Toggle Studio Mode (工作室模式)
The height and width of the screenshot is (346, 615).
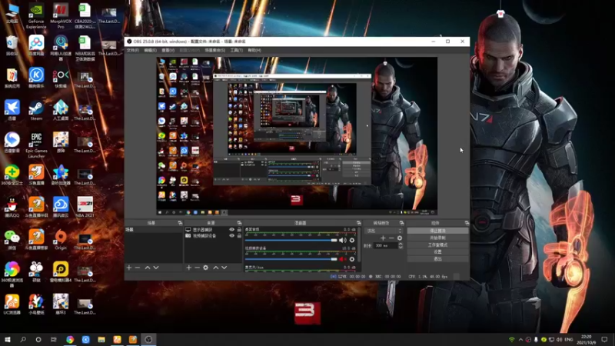pyautogui.click(x=437, y=245)
